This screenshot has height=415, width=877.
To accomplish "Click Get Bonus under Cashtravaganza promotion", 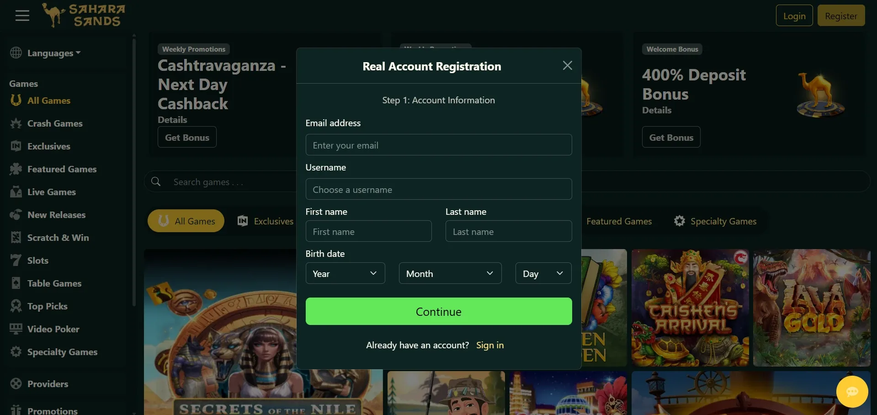I will 187,137.
